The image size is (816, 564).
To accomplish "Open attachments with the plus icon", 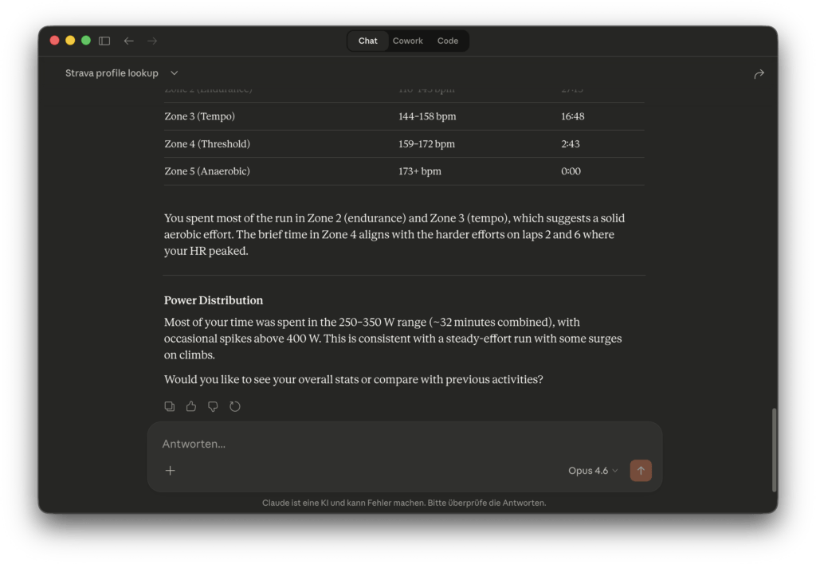I will (x=171, y=470).
